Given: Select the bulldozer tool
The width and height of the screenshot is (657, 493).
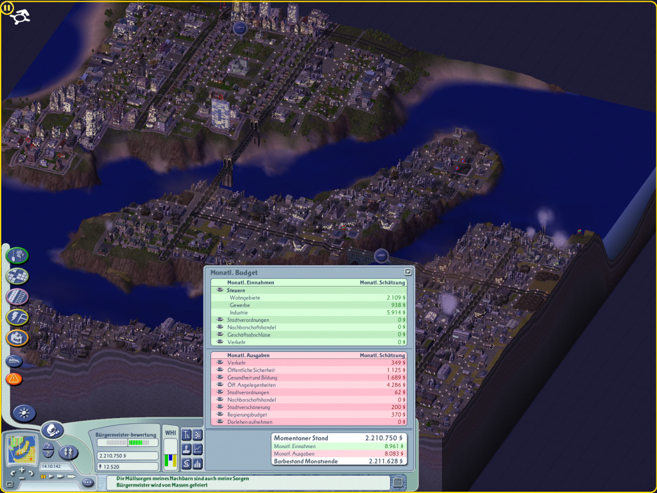Looking at the screenshot, I should [x=14, y=360].
